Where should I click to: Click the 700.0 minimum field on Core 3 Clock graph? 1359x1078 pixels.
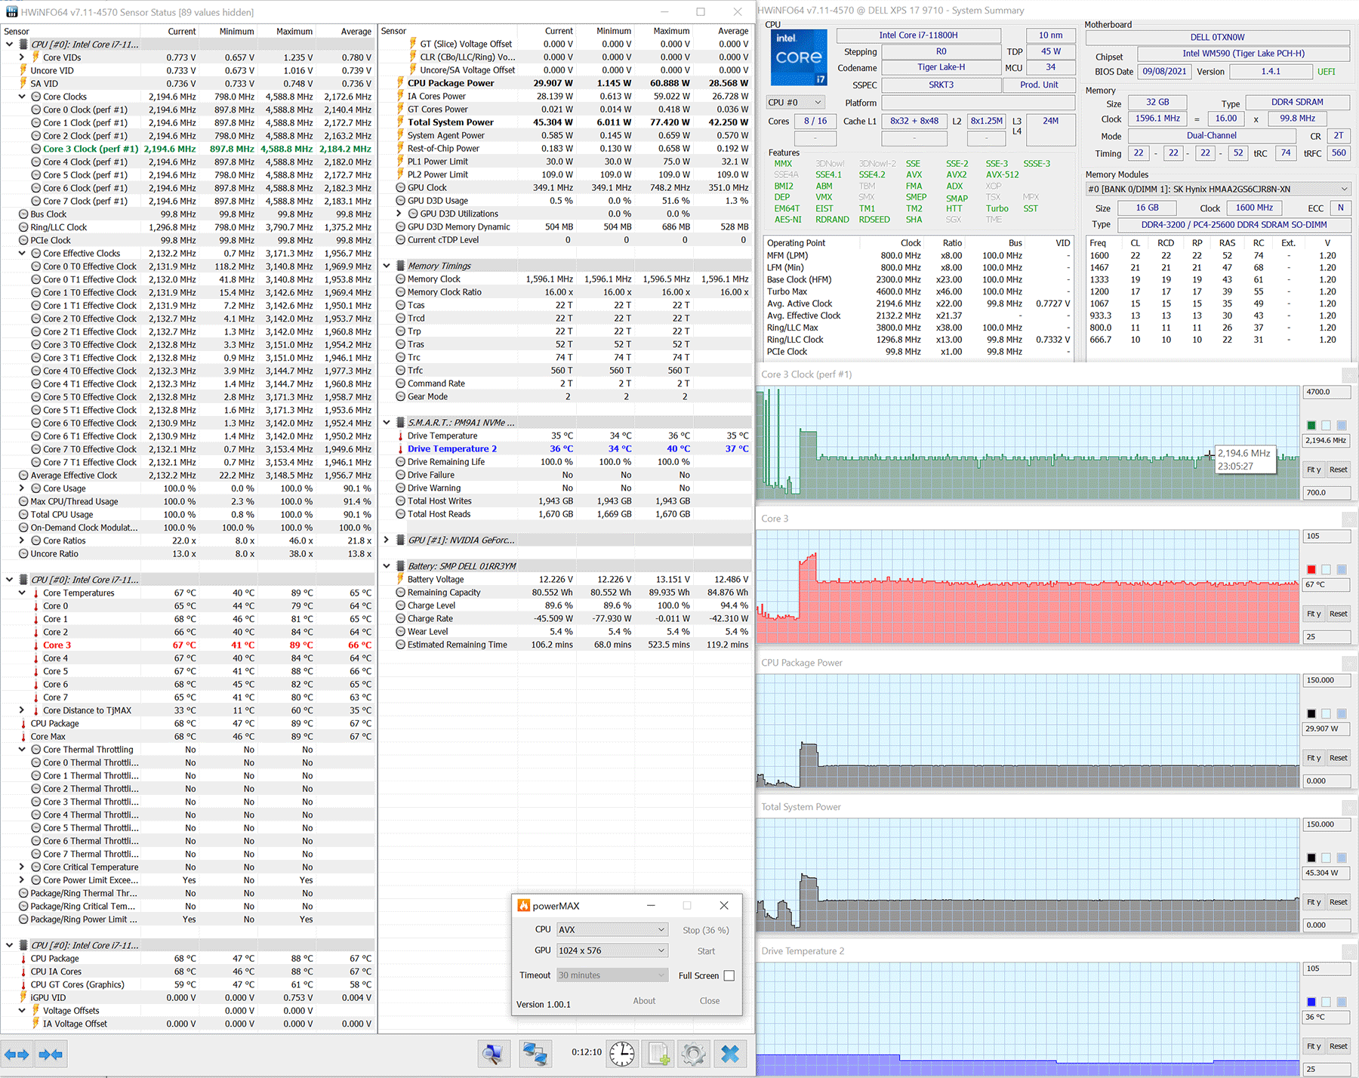click(x=1327, y=492)
